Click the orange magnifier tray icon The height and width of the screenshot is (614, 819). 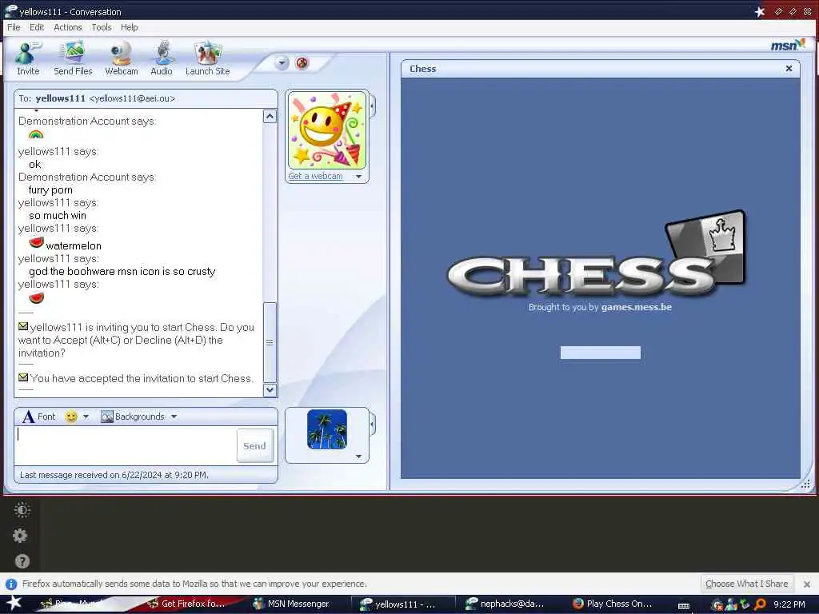point(761,604)
